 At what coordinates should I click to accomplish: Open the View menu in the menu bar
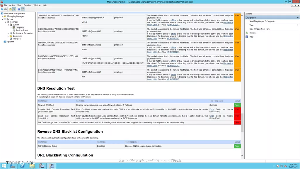[19, 5]
